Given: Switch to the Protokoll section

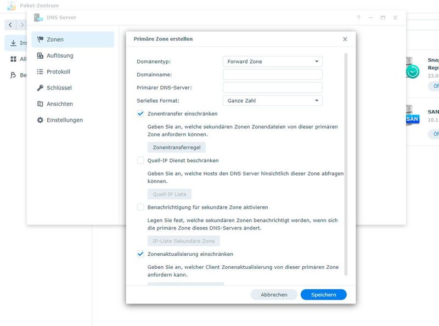Looking at the screenshot, I should pos(40,71).
